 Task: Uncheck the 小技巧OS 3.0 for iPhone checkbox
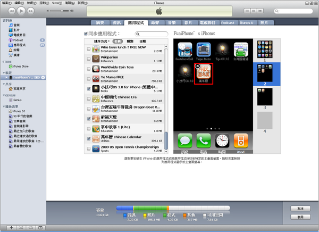88,89
